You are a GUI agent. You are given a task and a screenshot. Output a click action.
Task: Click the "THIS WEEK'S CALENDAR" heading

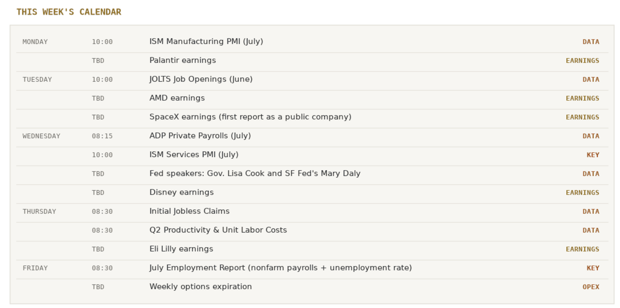pyautogui.click(x=69, y=12)
